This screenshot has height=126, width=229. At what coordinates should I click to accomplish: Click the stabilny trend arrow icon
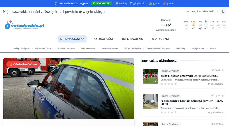tap(117, 3)
